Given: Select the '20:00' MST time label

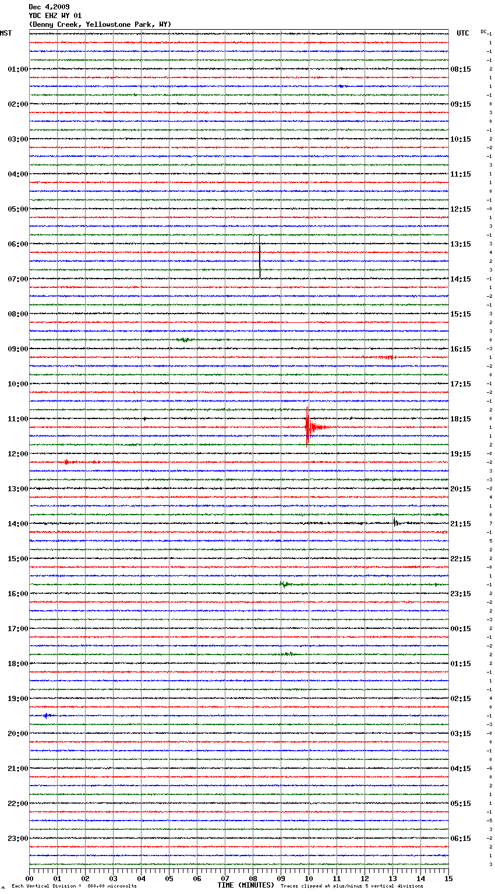Looking at the screenshot, I should (18, 734).
